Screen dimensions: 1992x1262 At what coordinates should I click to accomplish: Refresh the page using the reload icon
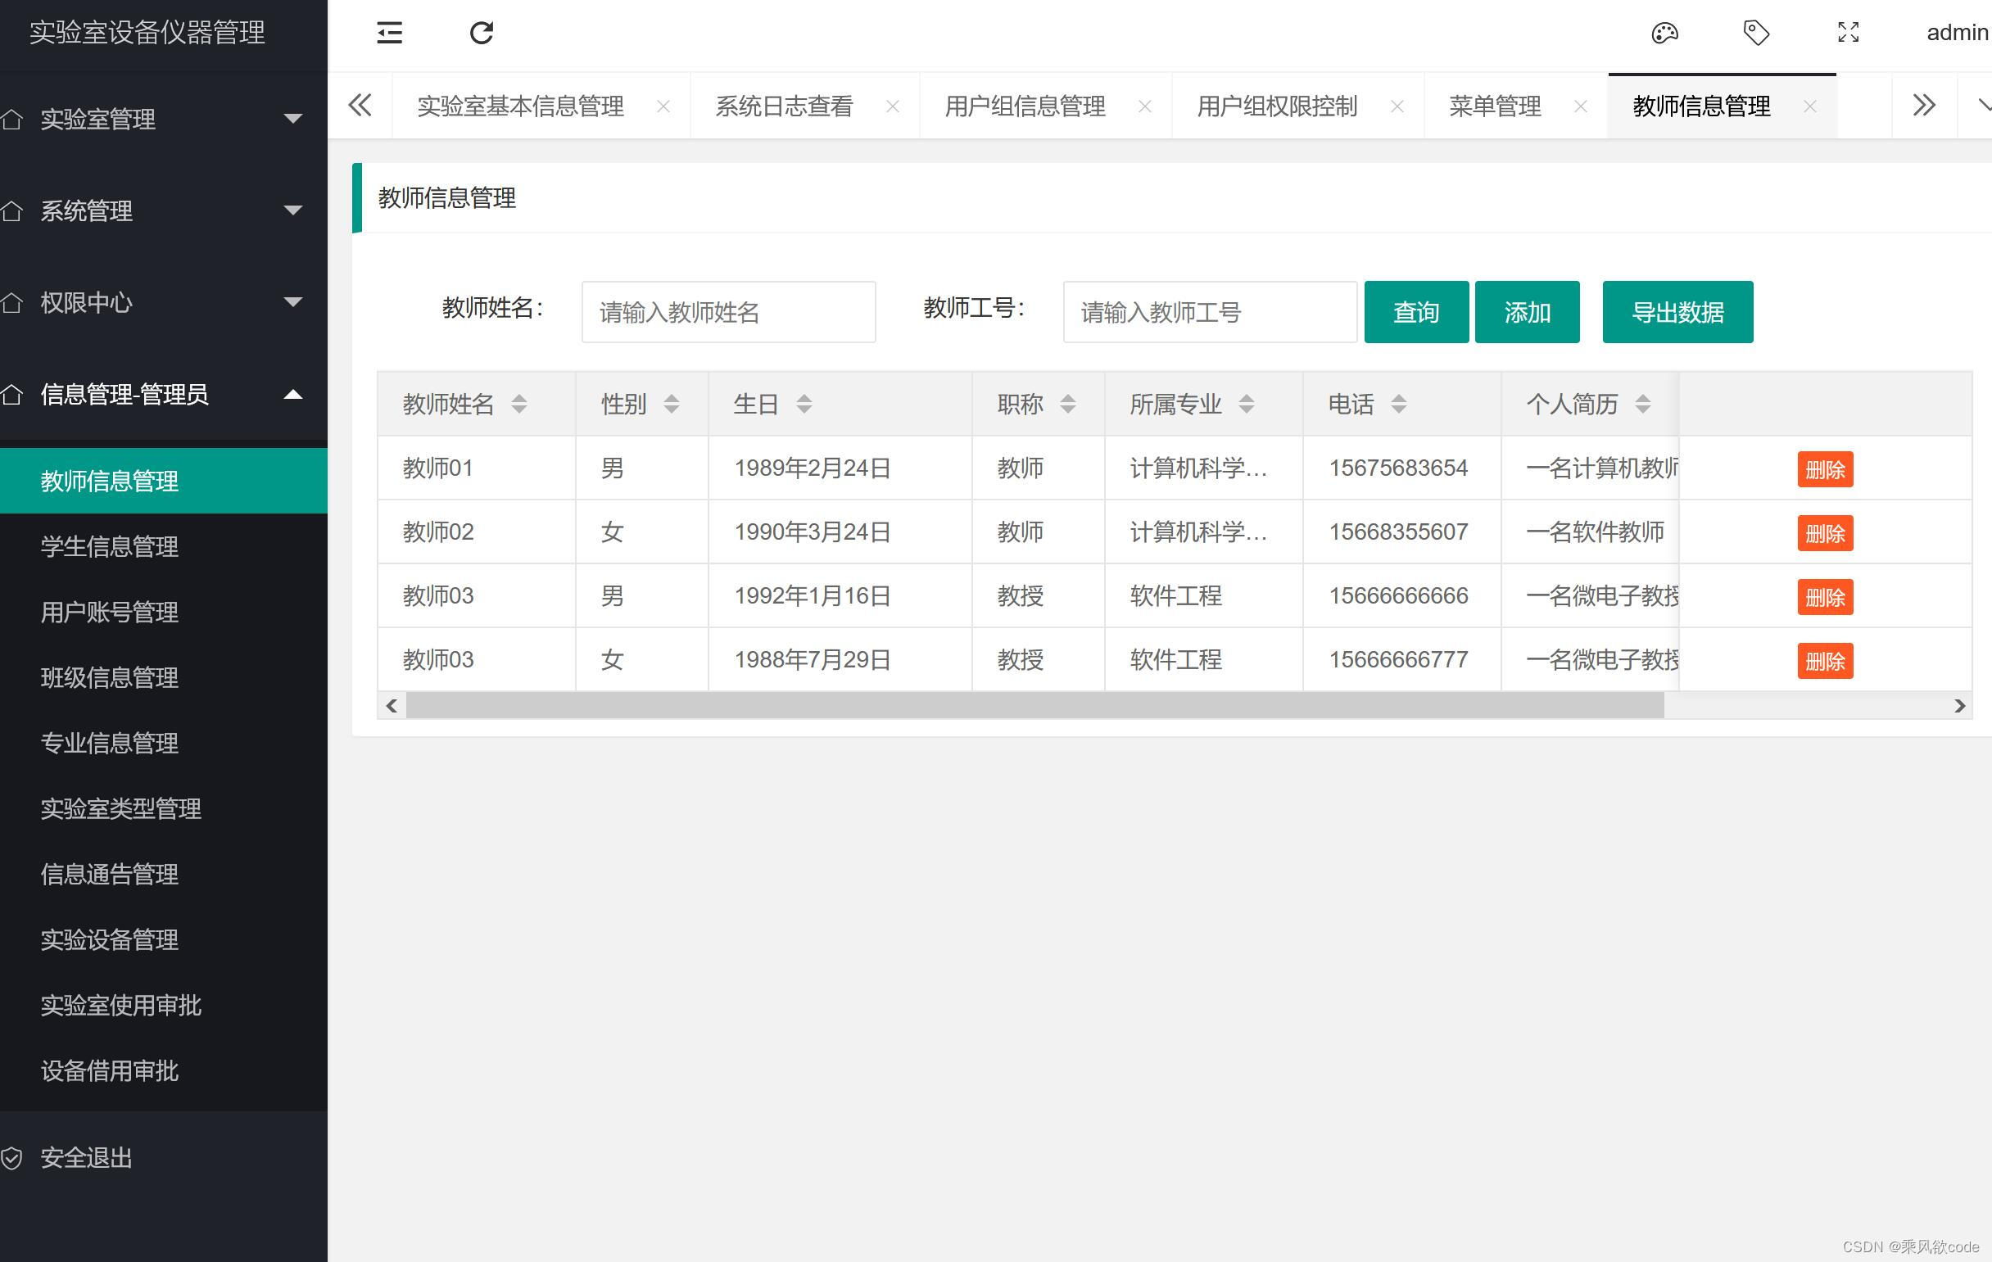482,33
